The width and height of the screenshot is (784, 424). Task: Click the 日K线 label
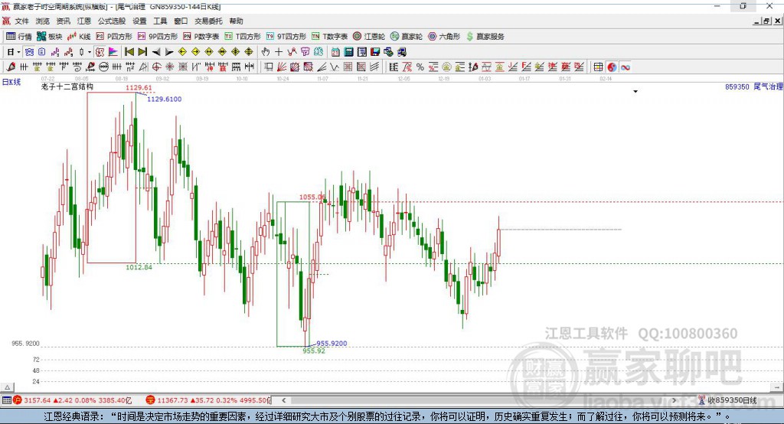(x=11, y=82)
